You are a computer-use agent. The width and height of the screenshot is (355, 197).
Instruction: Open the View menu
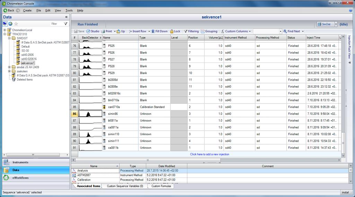coord(58,10)
